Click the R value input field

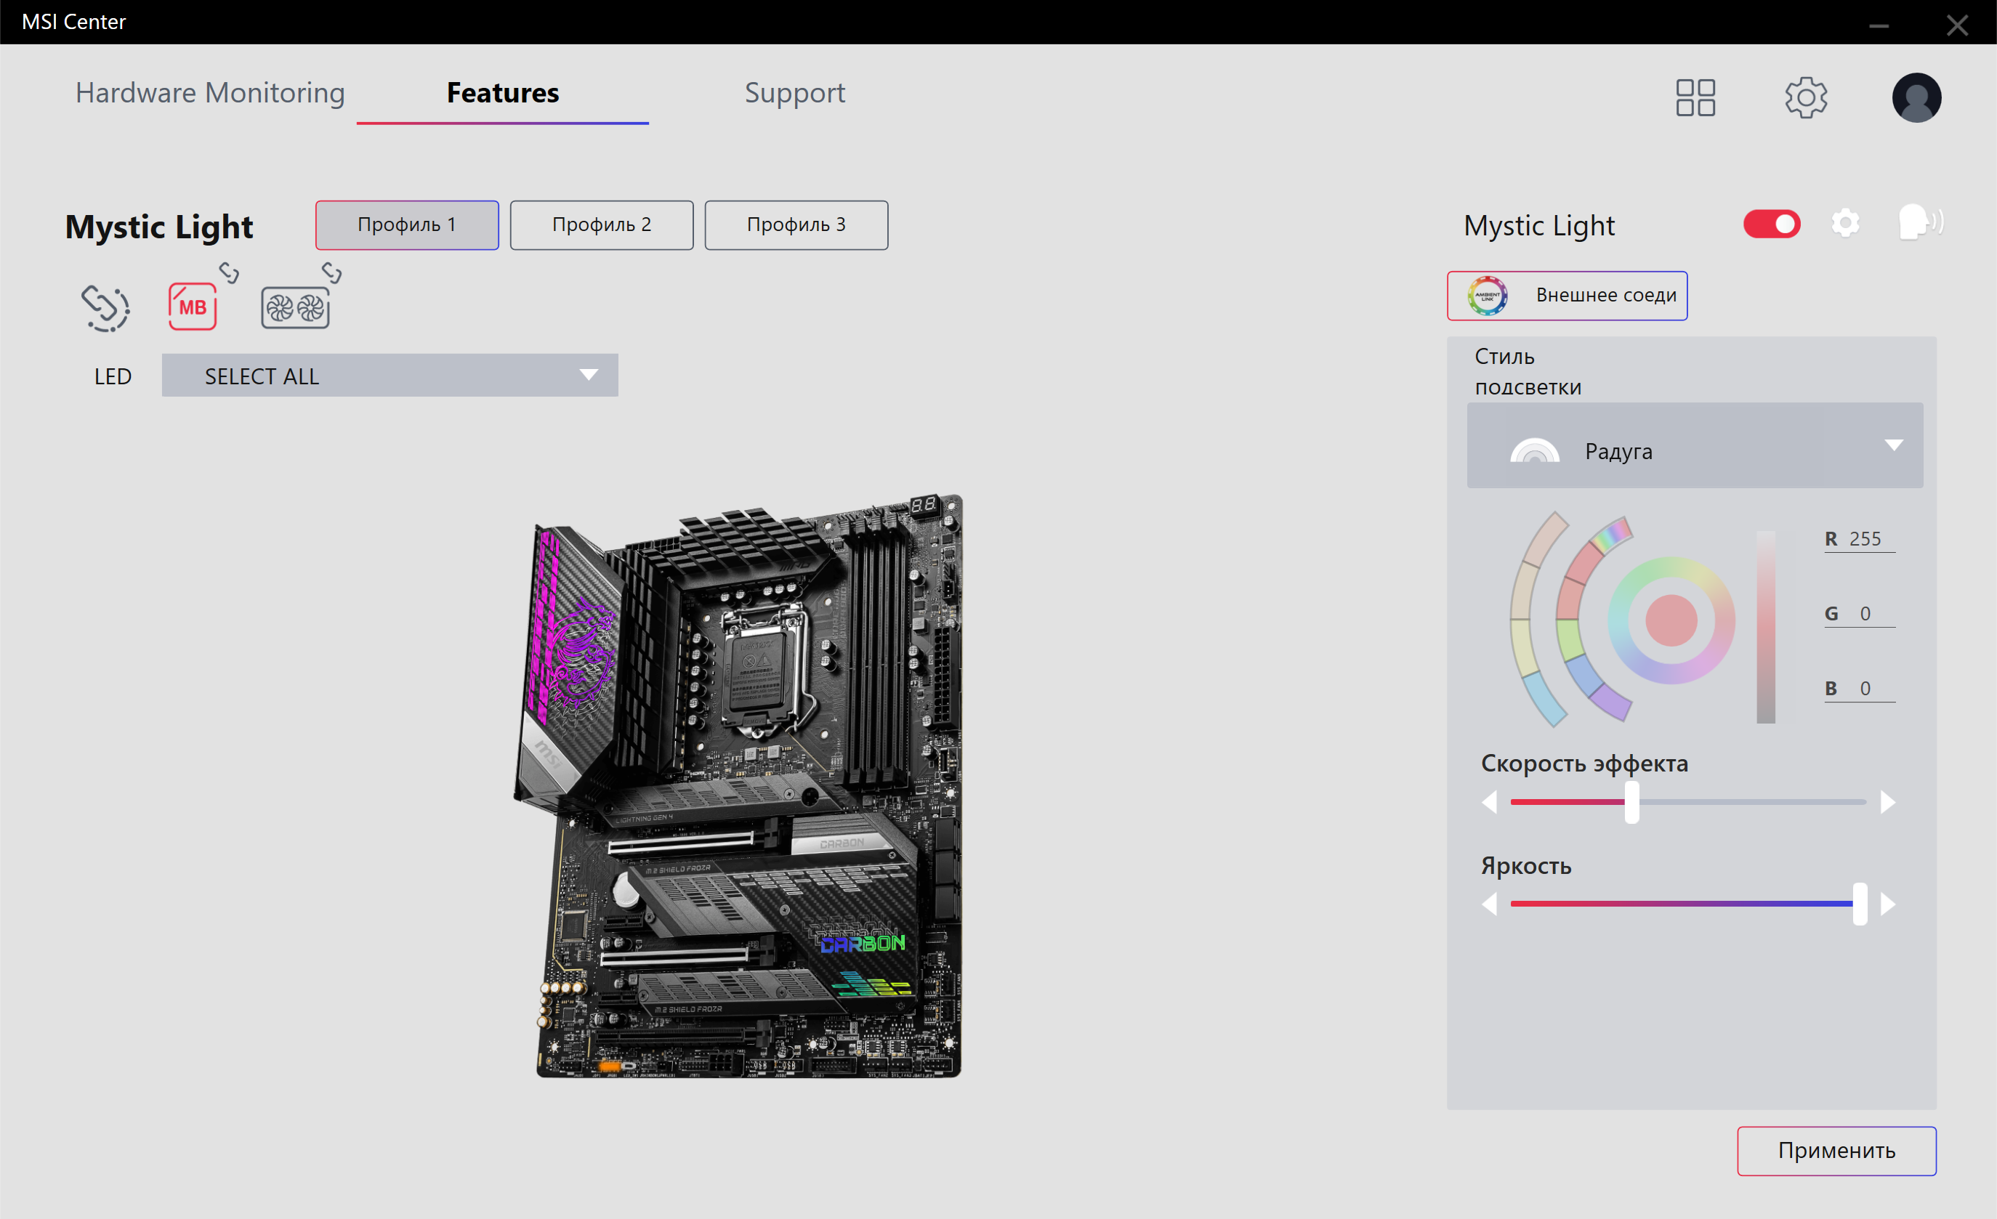tap(1866, 540)
